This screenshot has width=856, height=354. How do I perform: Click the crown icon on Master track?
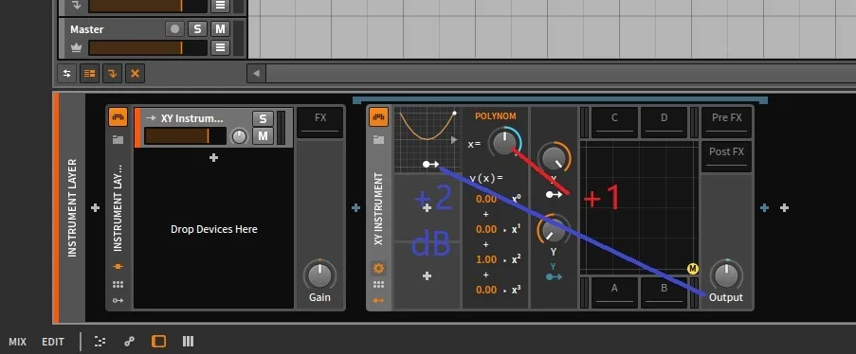coord(76,48)
